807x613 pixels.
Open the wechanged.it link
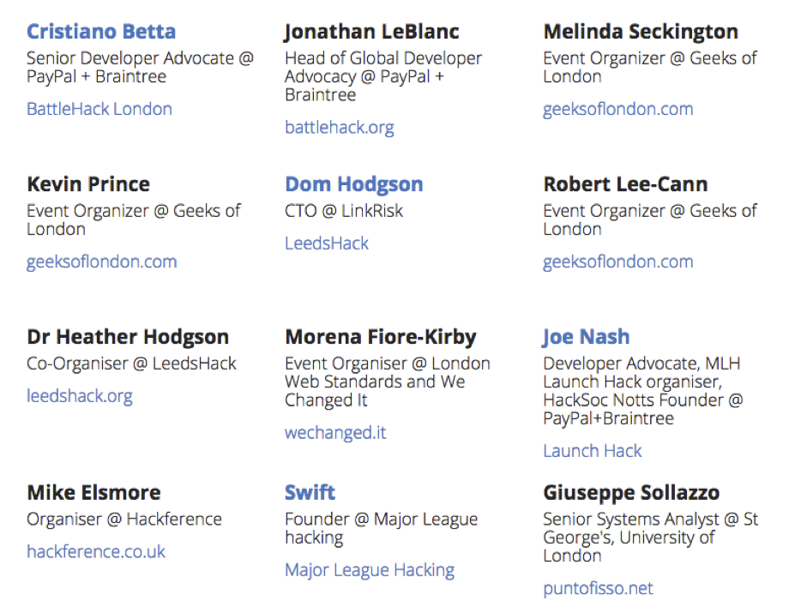[x=335, y=433]
